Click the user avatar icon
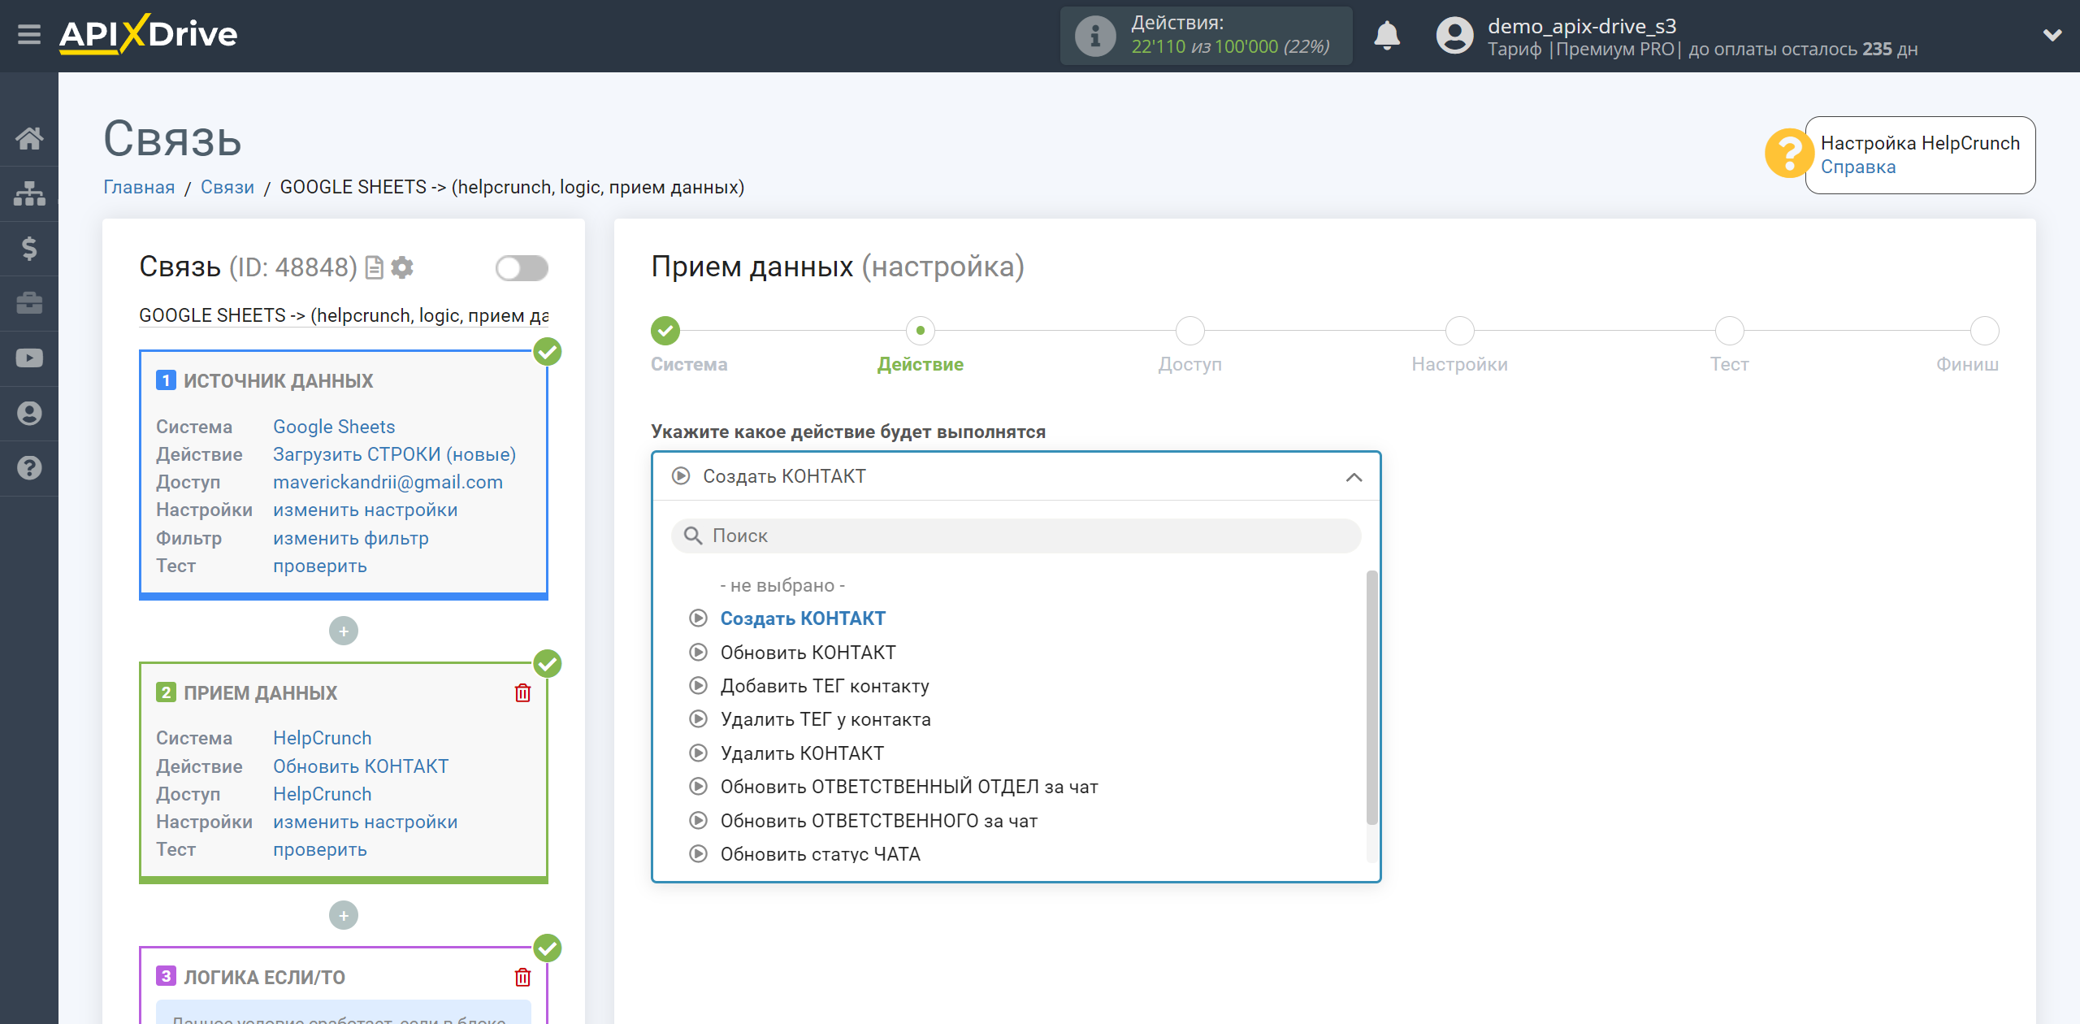Screen dimensions: 2080x1024 [x=1454, y=36]
